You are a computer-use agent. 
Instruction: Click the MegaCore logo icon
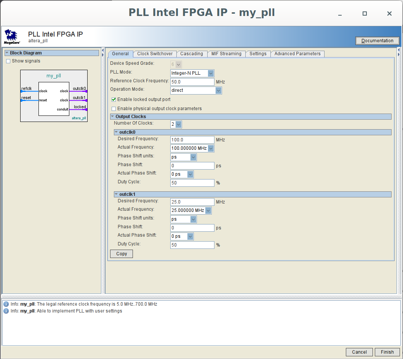click(x=12, y=37)
